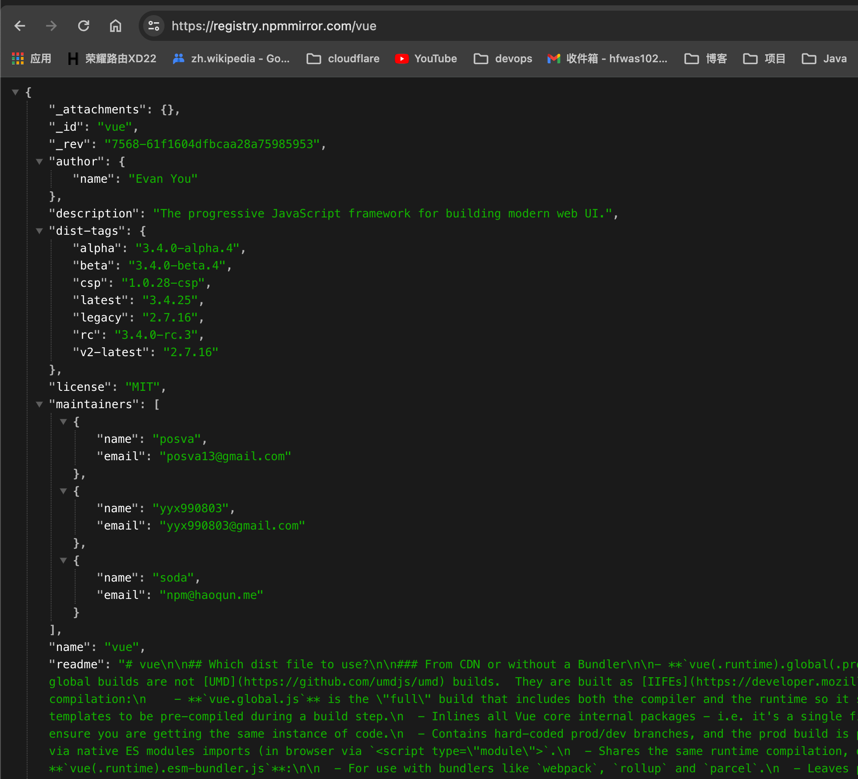The image size is (858, 779).
Task: View site information for registry.npmmirror.com
Action: (x=154, y=26)
